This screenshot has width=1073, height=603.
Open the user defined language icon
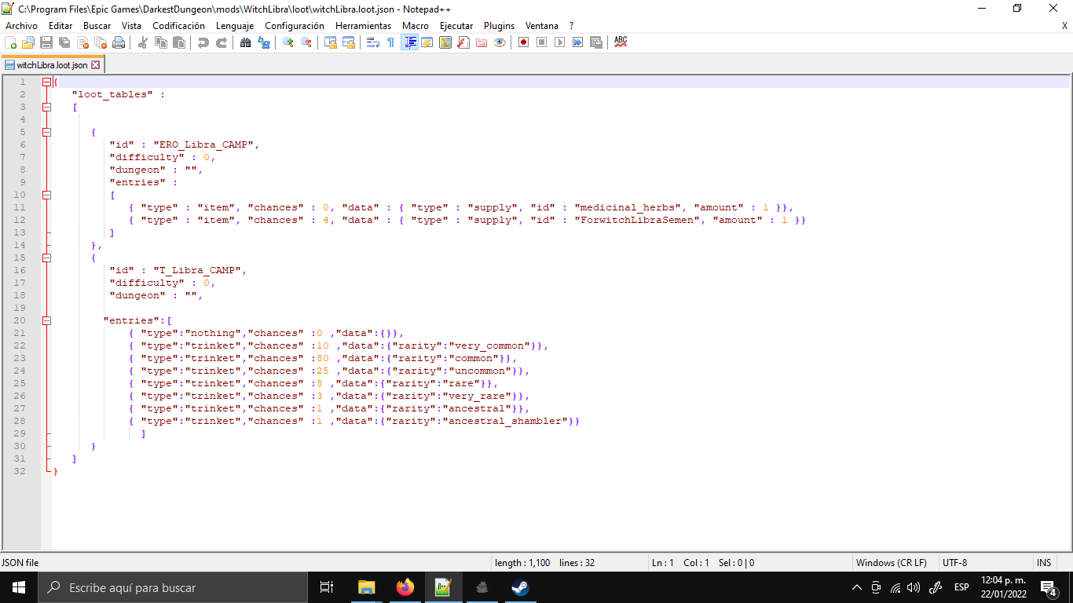(427, 42)
